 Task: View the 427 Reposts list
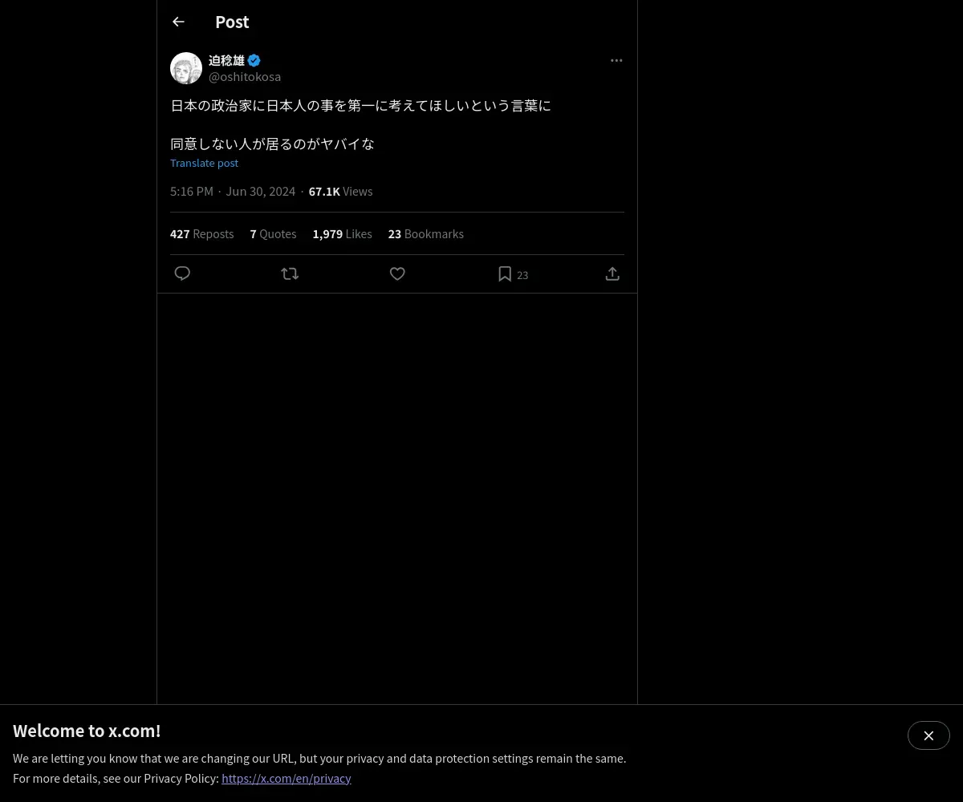click(x=202, y=233)
